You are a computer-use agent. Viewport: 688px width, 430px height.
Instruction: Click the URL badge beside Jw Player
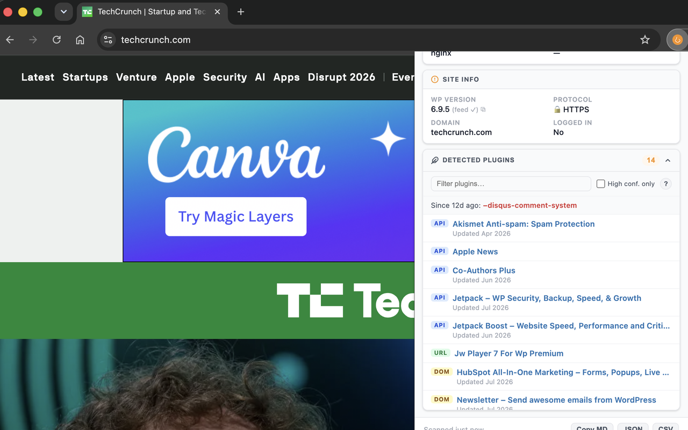pos(440,353)
